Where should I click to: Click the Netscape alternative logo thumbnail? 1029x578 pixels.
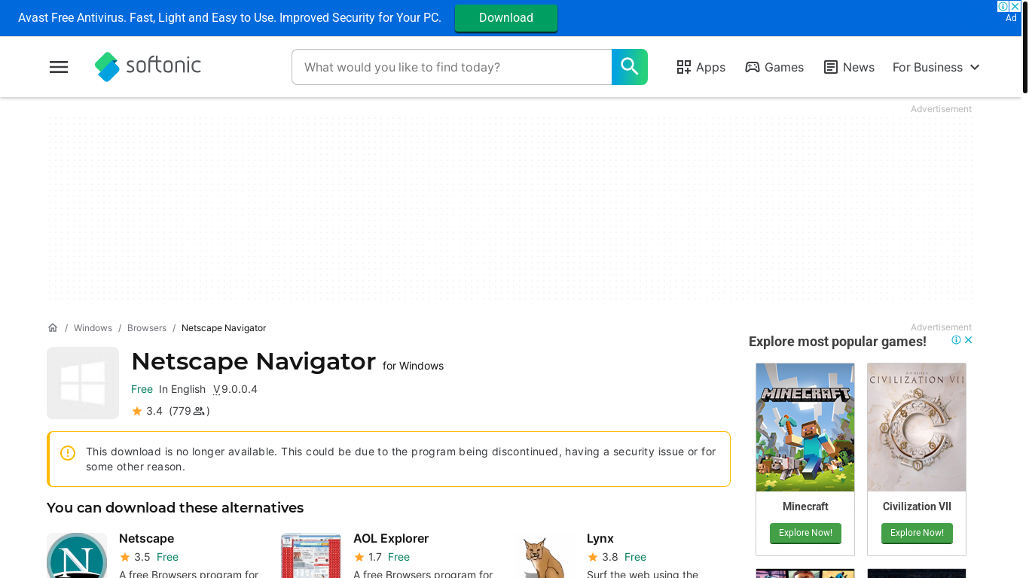(77, 555)
